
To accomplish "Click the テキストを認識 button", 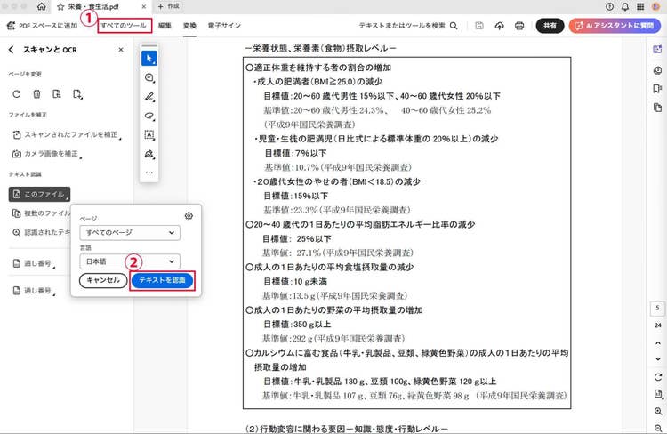I will click(162, 280).
